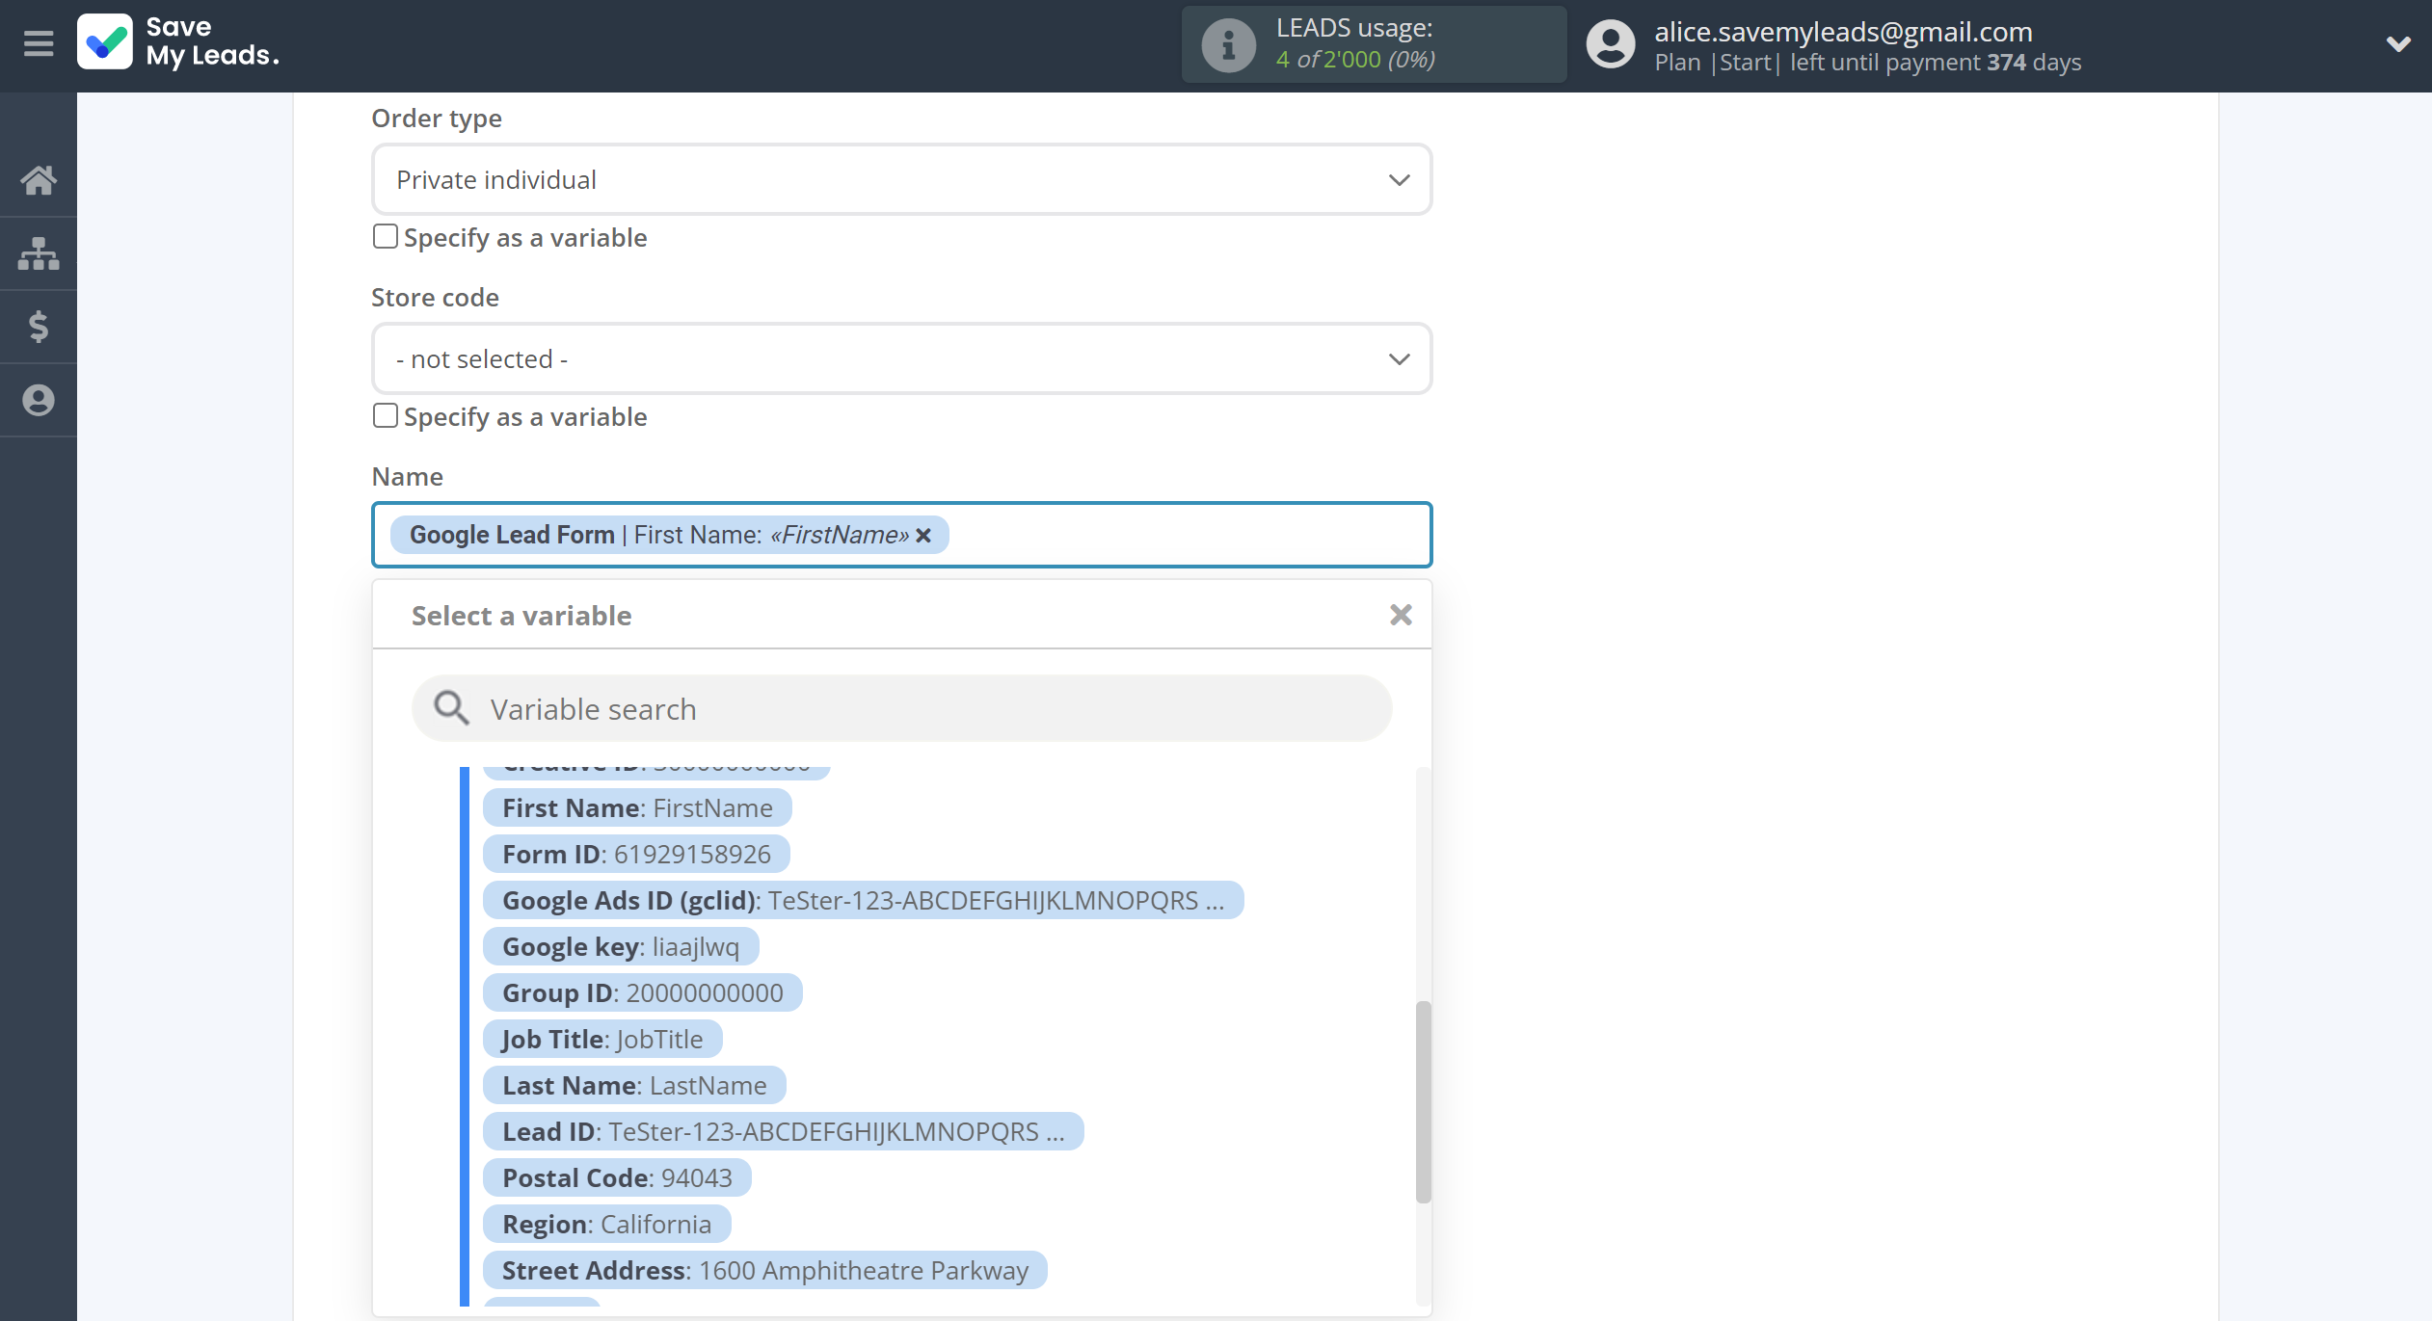Select the Google Ads ID (gclid) variable
Screen dimensions: 2432x1321
(863, 900)
